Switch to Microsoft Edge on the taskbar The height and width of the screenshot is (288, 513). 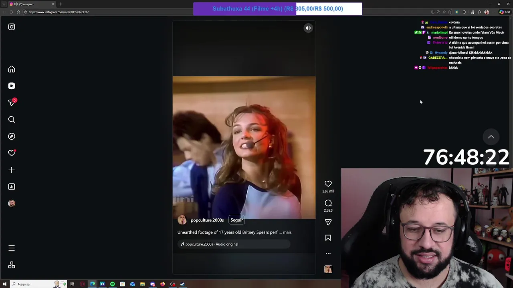click(93, 284)
